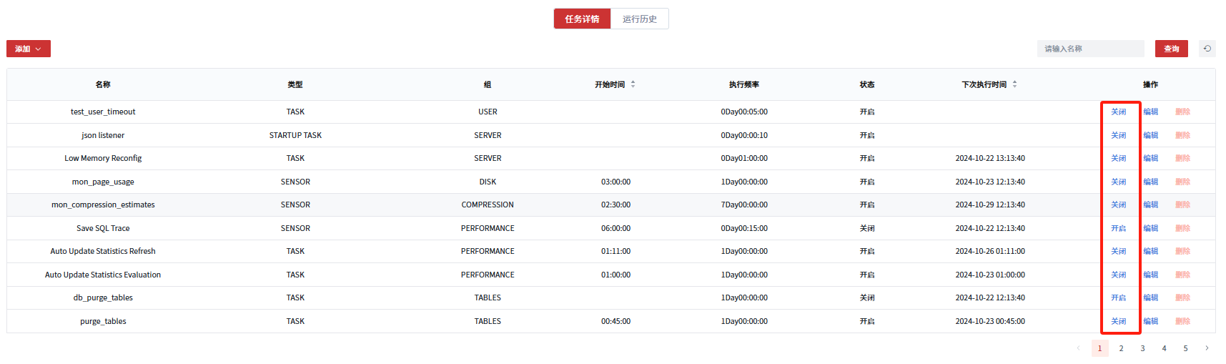Image resolution: width=1226 pixels, height=364 pixels.
Task: Edit the json listener task
Action: point(1150,136)
